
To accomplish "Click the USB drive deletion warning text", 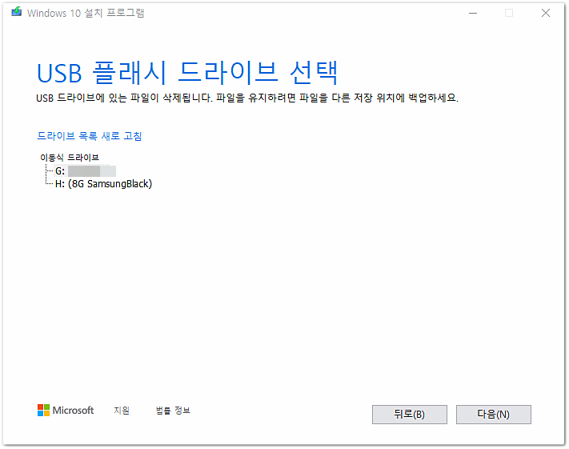I will (247, 98).
